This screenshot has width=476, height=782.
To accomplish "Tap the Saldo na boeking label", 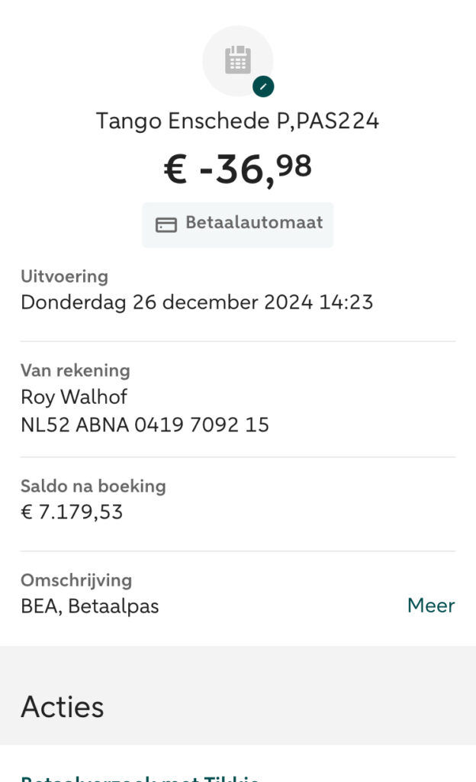I will point(93,486).
